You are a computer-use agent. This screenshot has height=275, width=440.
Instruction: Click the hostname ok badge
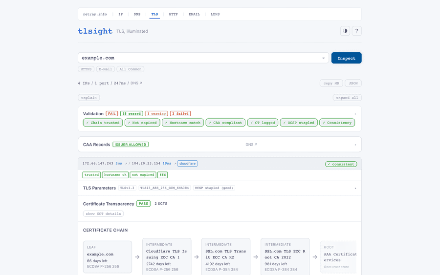click(115, 175)
